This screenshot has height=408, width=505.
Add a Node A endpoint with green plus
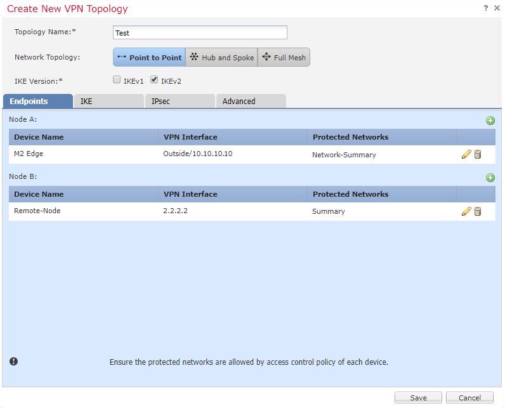pos(490,121)
